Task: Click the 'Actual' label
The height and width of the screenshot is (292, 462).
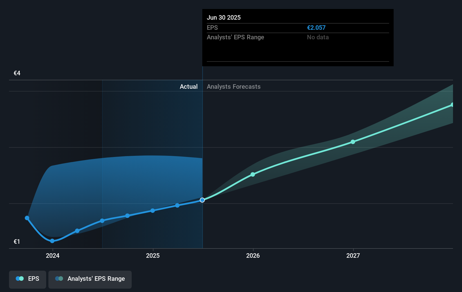Action: [x=189, y=86]
